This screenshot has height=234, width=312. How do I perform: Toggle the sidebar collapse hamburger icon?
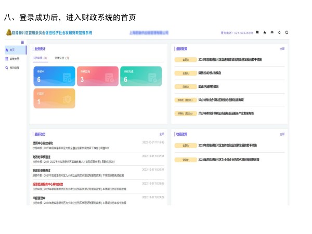22,42
